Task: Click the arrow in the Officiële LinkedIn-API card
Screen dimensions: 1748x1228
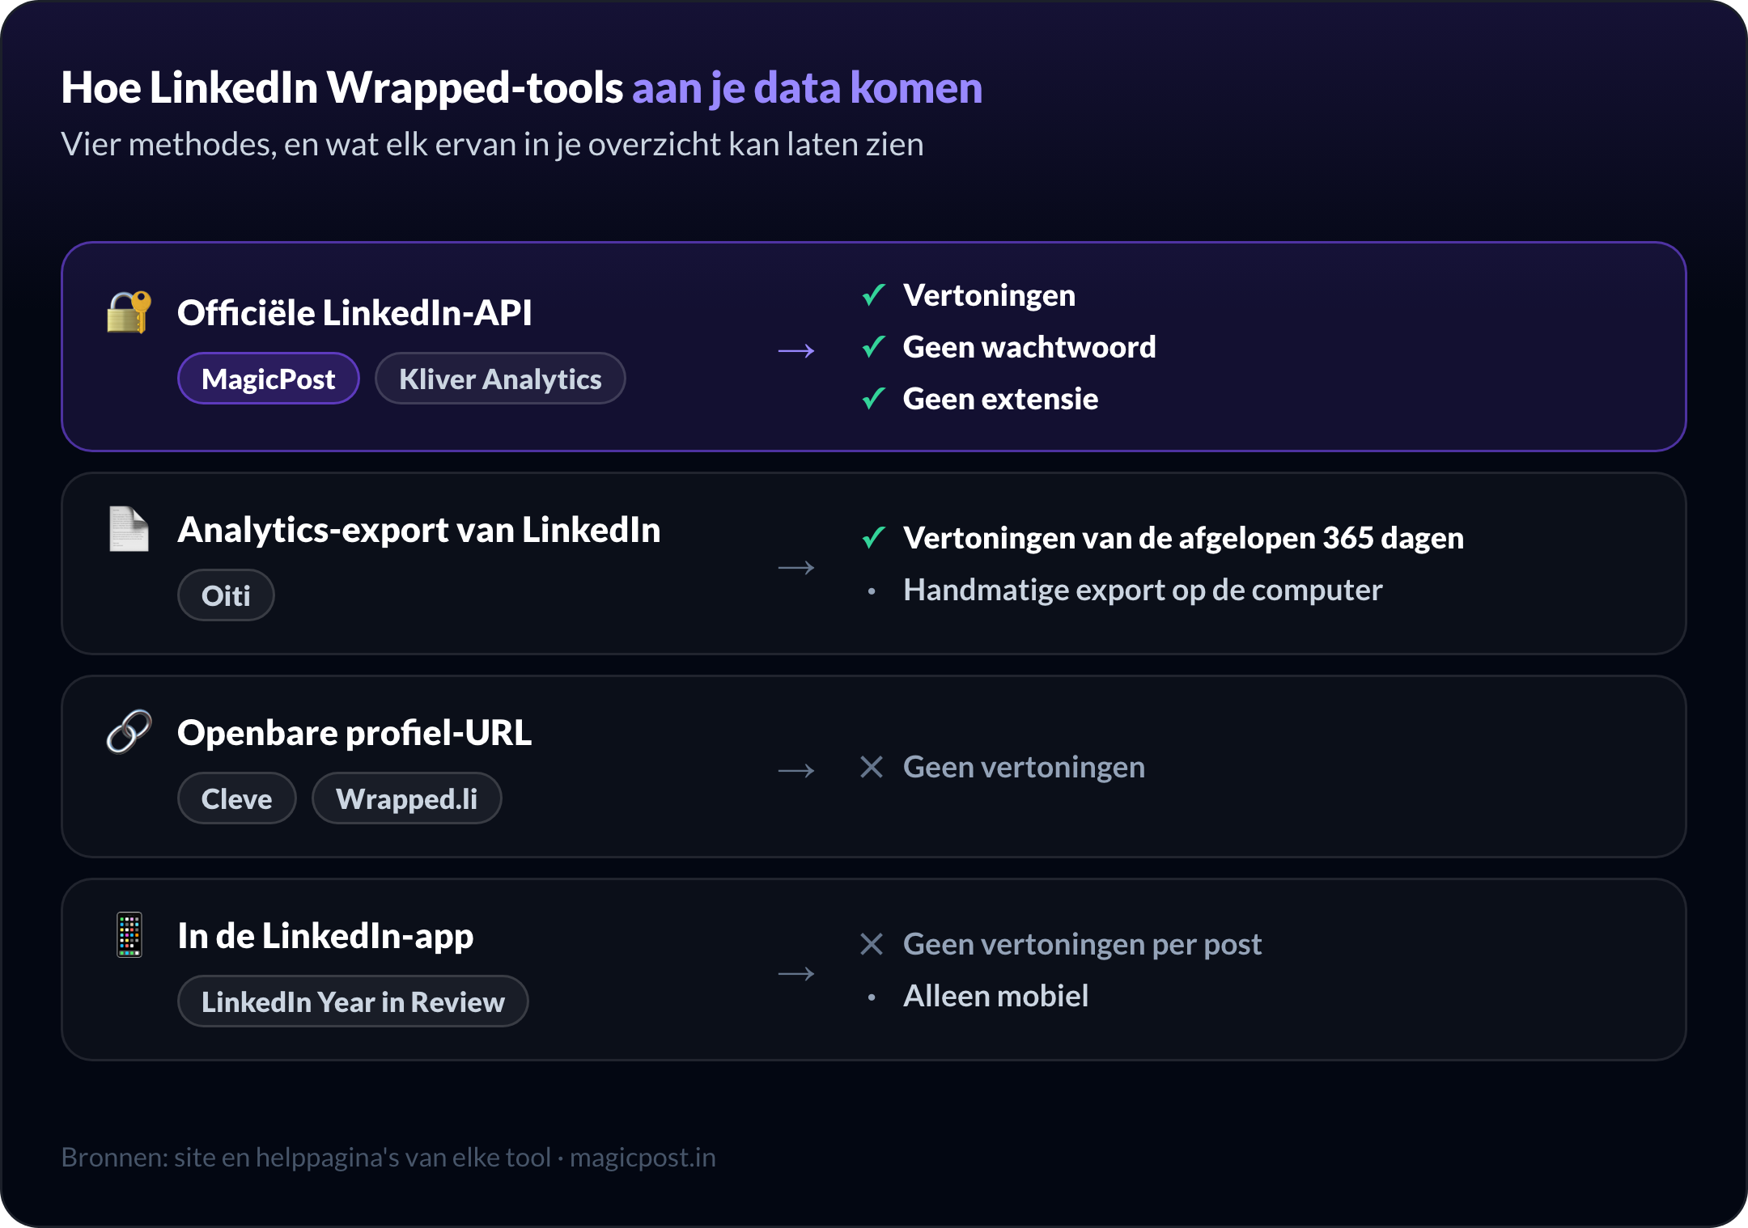Action: click(796, 351)
